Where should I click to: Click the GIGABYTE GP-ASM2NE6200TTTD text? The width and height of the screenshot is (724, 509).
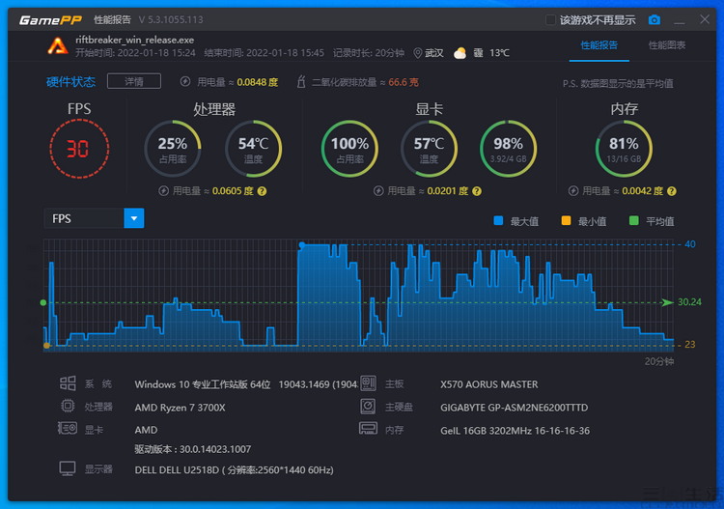[x=514, y=408]
